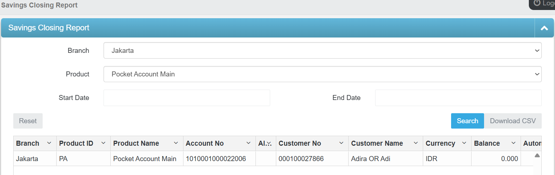Click the Download CSV button
Screen dimensions: 555x175
[513, 121]
